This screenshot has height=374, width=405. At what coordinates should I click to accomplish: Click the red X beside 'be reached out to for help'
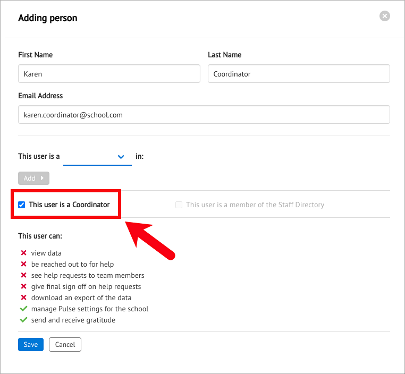23,264
